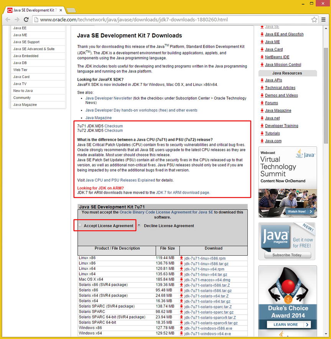
Task: Open Java Magazine link in See also list
Action: pos(99,117)
